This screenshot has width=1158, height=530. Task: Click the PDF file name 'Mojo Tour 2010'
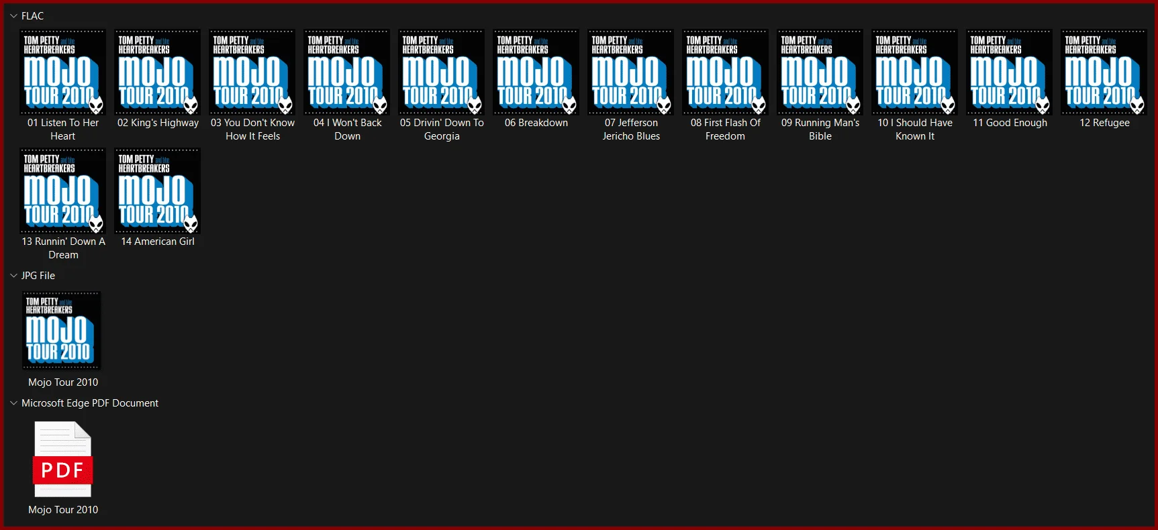point(63,510)
